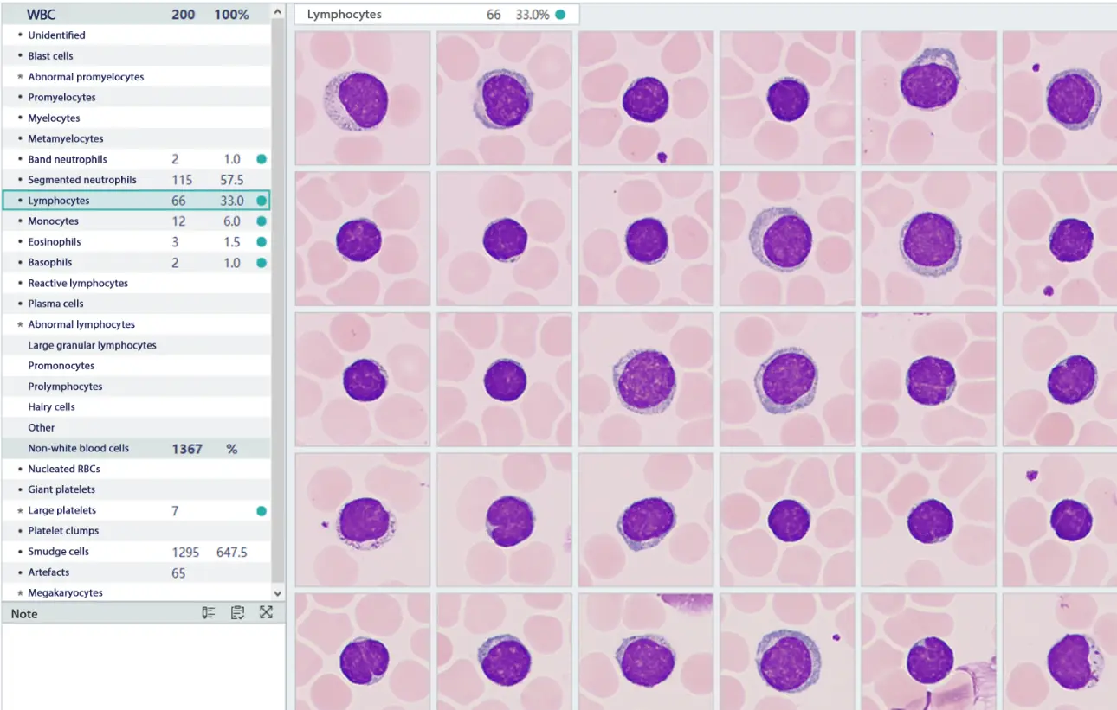Open the first lymphocyte cell thumbnail
1117x710 pixels.
click(362, 97)
